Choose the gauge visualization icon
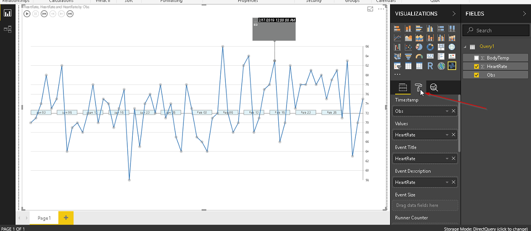Image resolution: width=531 pixels, height=231 pixels. pos(419,57)
